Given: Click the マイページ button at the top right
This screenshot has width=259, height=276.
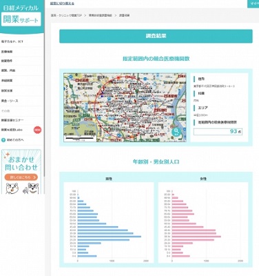Looking at the screenshot, I should click(253, 3).
